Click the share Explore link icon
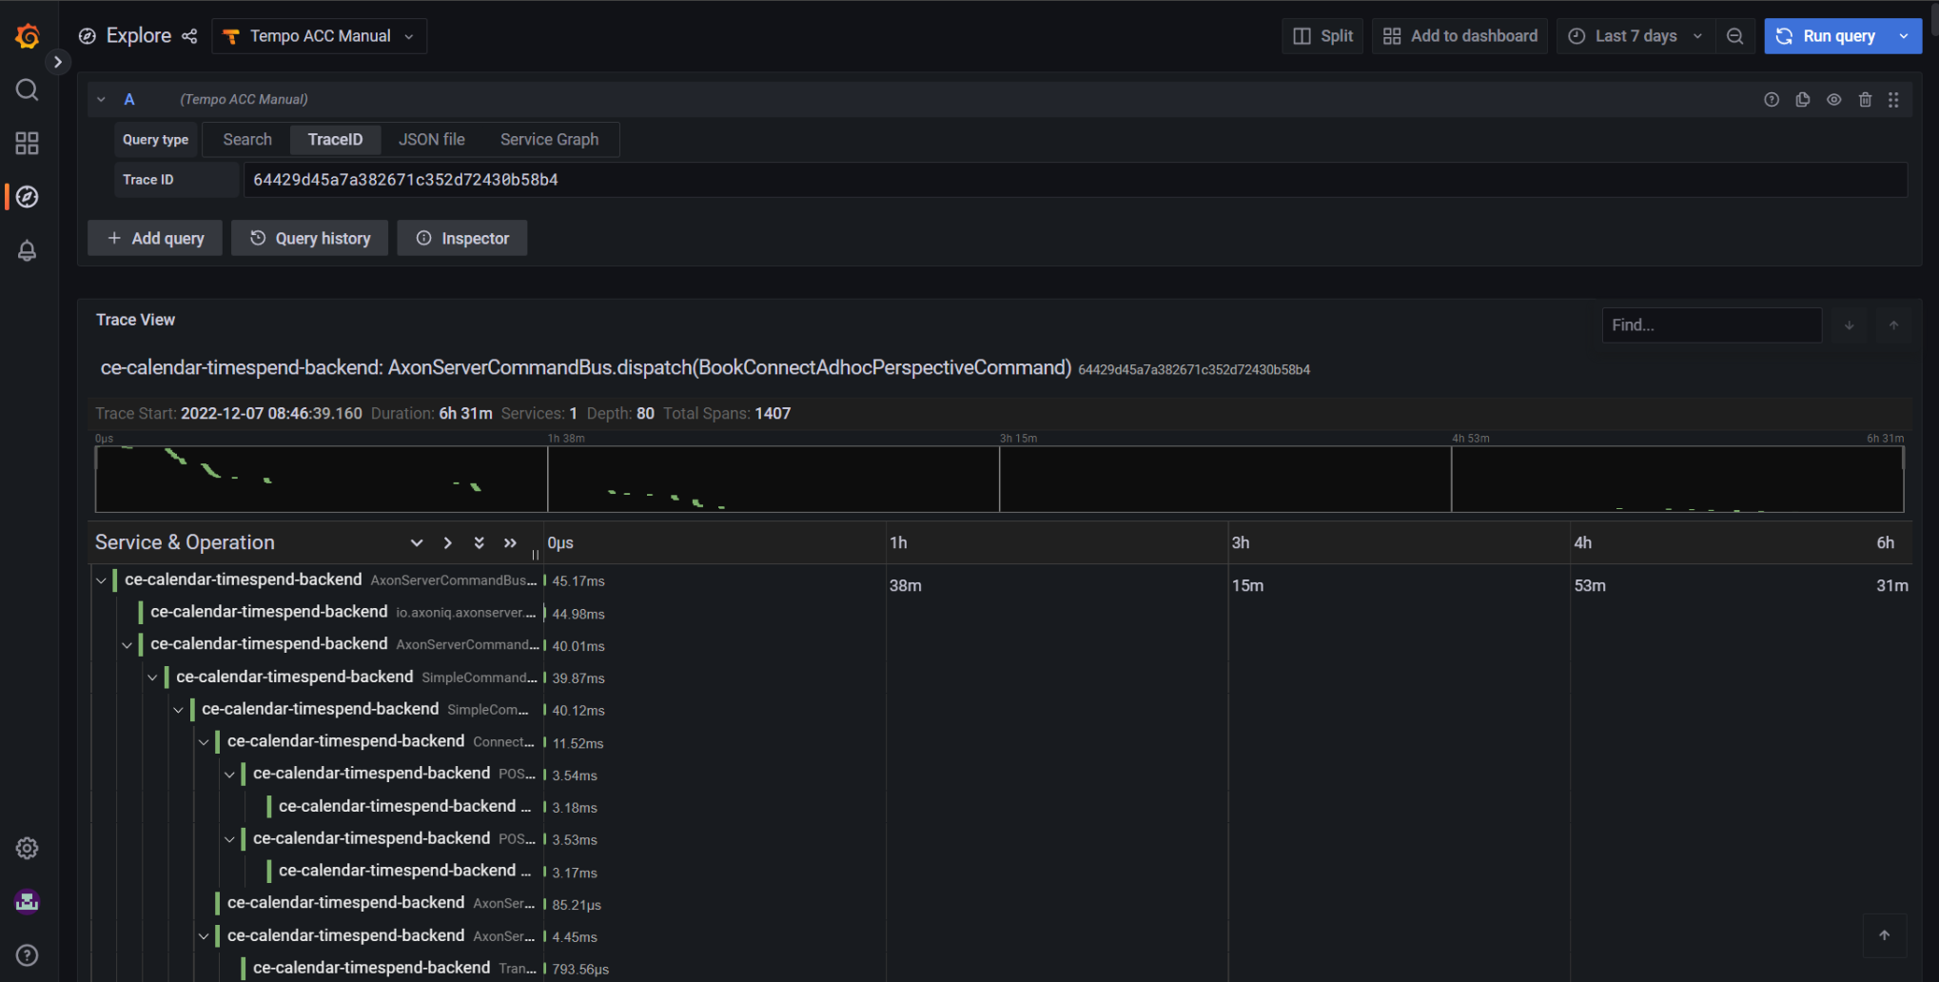 [x=189, y=36]
